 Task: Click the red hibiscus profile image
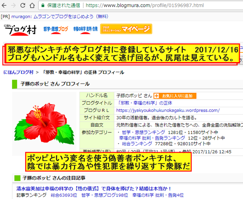click(44, 123)
